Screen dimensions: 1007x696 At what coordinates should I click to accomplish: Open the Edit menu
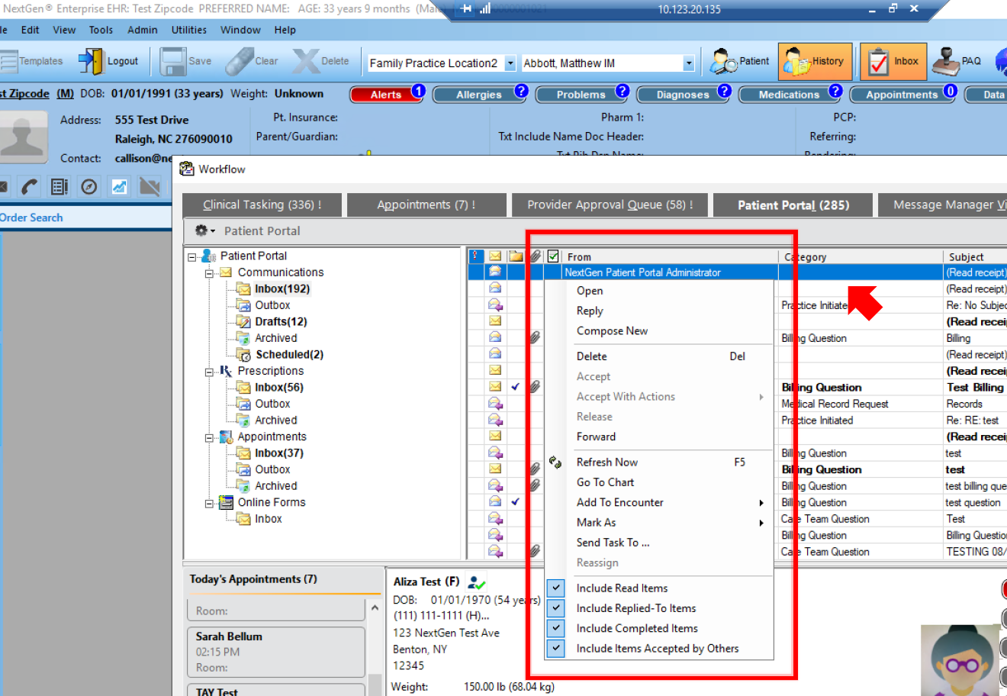[30, 30]
